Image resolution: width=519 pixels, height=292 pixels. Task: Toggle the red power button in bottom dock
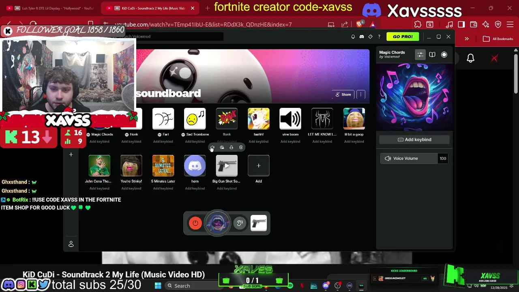click(195, 223)
